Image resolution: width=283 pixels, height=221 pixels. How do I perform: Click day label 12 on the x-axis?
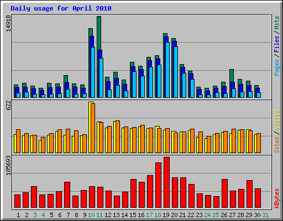click(x=108, y=215)
